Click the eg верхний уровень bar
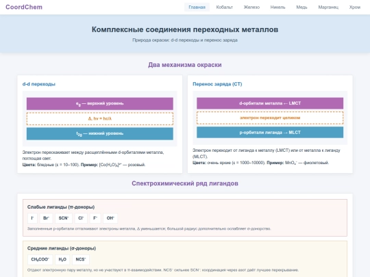Viewport: 370px width, 277px height. click(x=100, y=104)
